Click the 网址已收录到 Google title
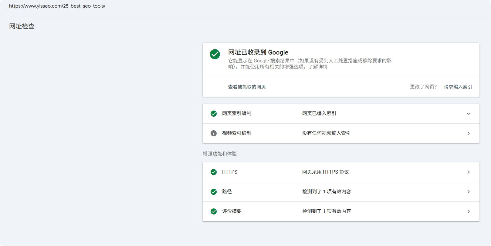 [x=258, y=52]
